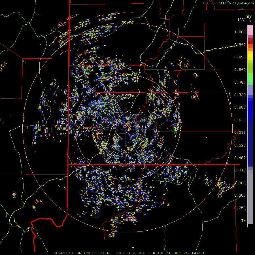Viewport: 255px width, 255px height.
Task: Click the 0.413 scale value
Action: pyautogui.click(x=240, y=170)
